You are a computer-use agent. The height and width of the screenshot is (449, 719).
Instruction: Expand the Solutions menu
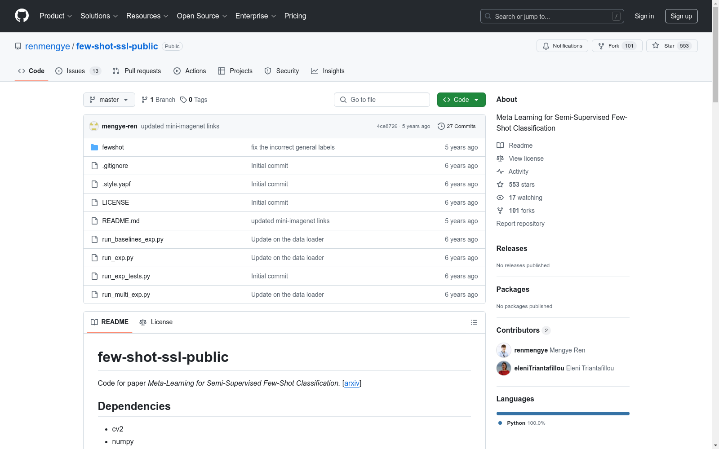click(x=99, y=16)
